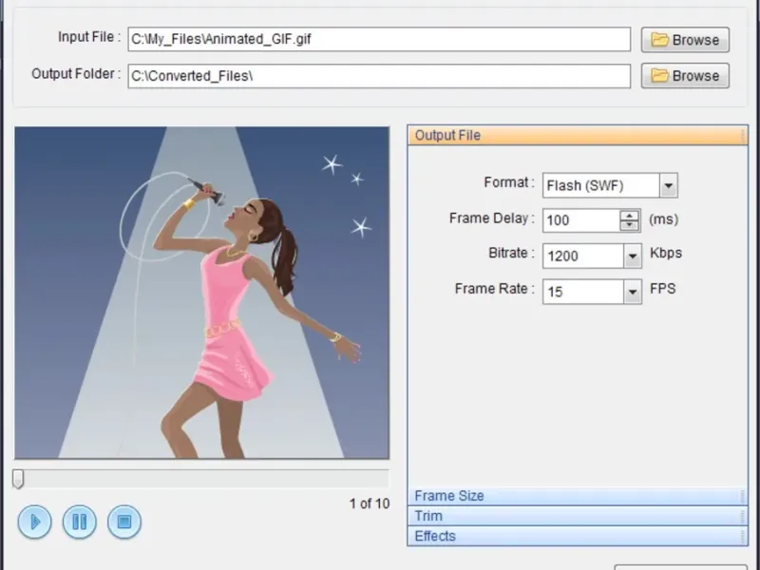
Task: Click the 'Kbps' unit text
Action: (666, 253)
